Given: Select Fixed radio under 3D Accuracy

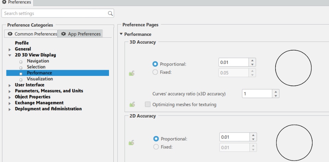Looking at the screenshot, I should [x=155, y=72].
